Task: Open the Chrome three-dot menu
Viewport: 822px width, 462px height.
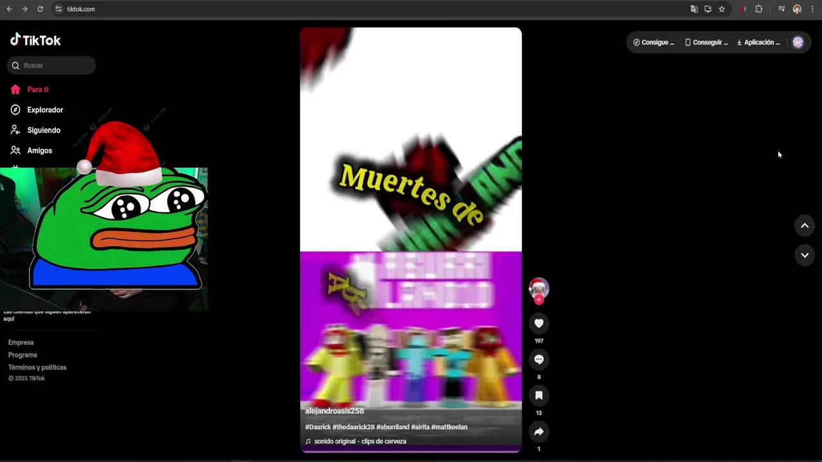Action: tap(812, 9)
